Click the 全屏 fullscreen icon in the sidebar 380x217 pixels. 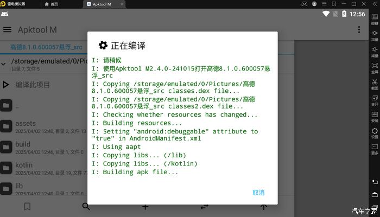click(375, 67)
